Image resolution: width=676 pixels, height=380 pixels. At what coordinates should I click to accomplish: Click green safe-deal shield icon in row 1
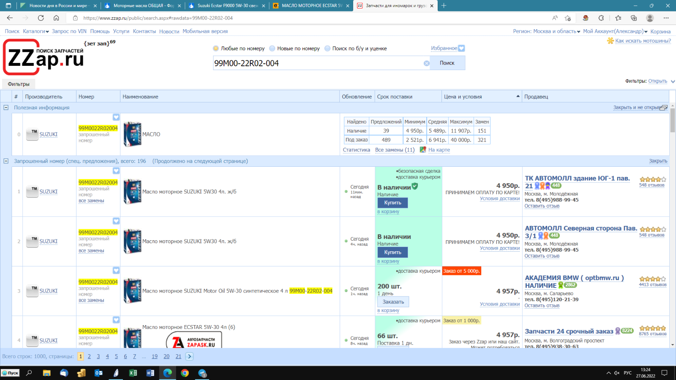[x=415, y=186]
